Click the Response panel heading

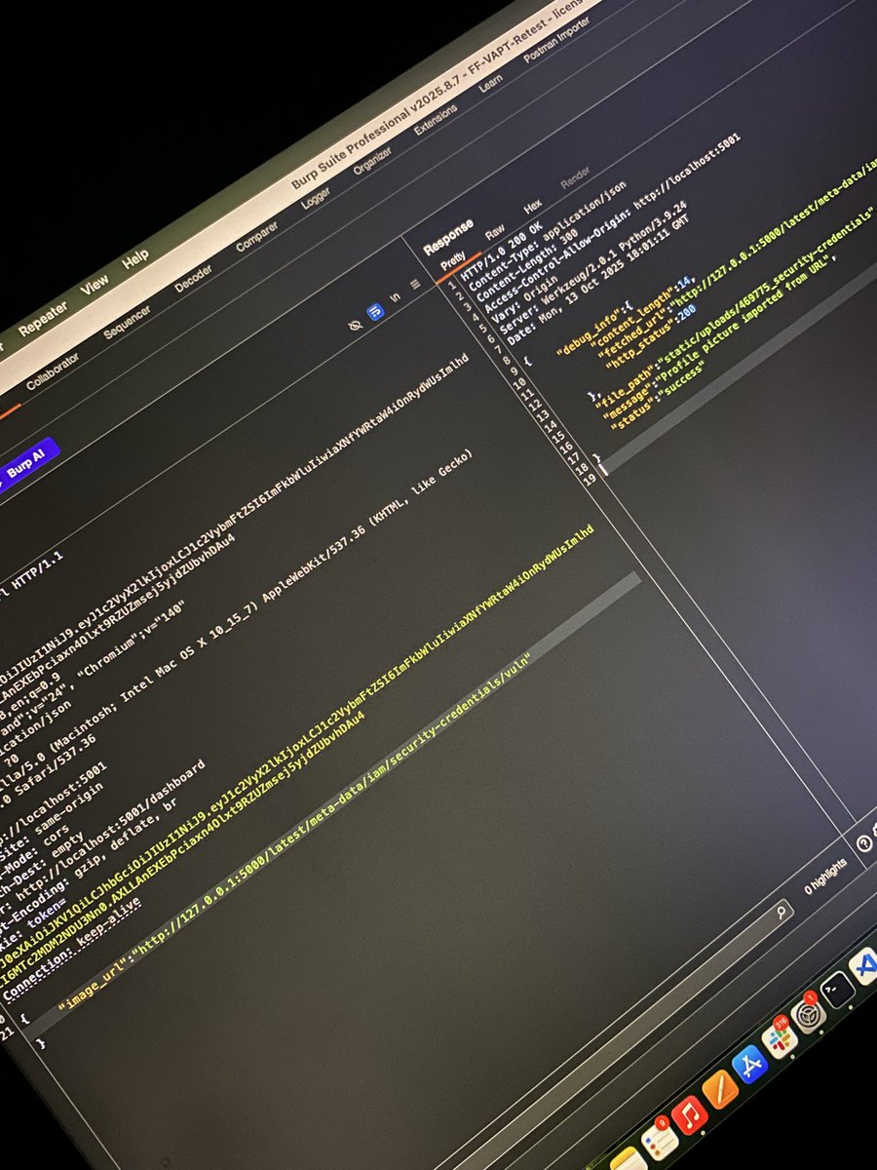click(x=449, y=236)
